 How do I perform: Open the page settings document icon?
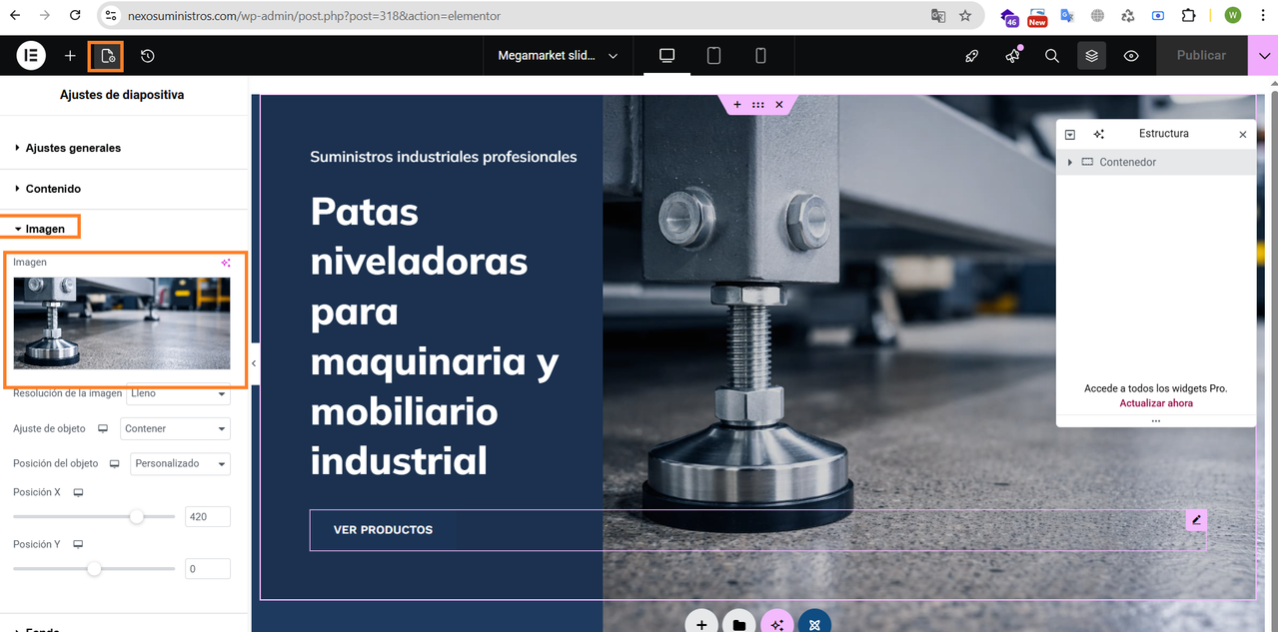(108, 56)
